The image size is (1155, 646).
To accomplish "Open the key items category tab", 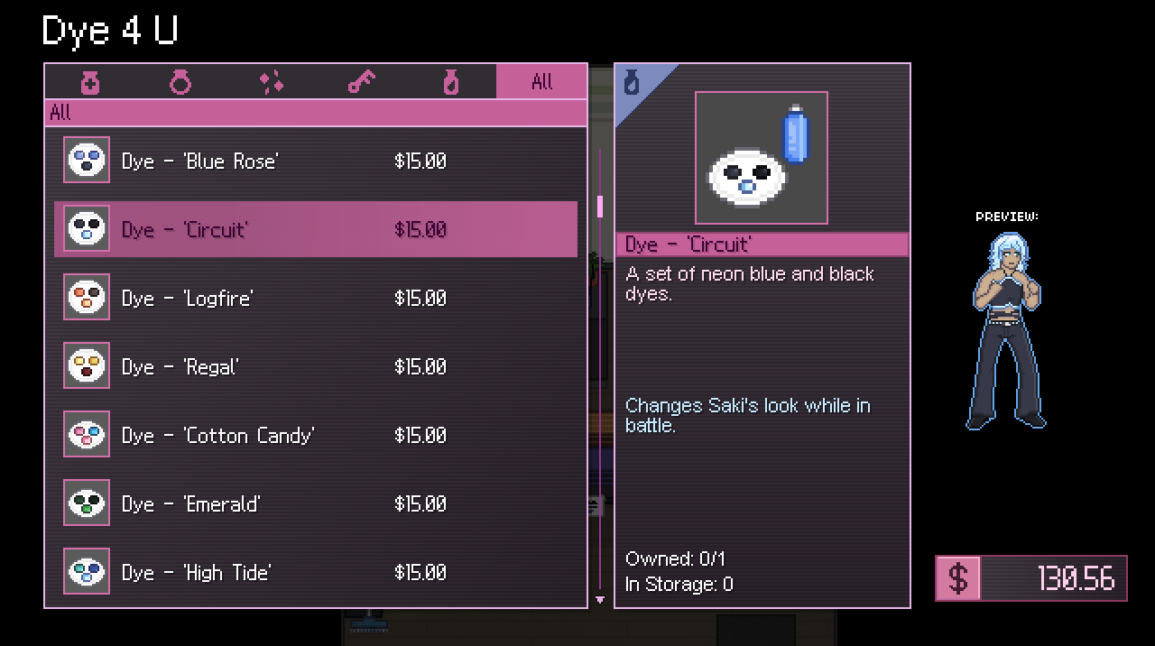I will (361, 82).
